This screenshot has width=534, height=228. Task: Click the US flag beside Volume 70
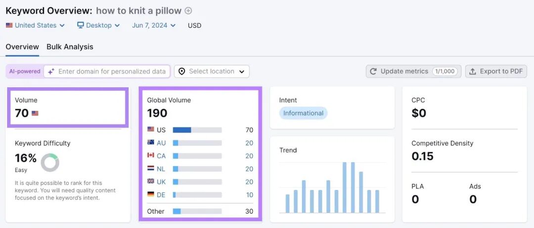[35, 113]
